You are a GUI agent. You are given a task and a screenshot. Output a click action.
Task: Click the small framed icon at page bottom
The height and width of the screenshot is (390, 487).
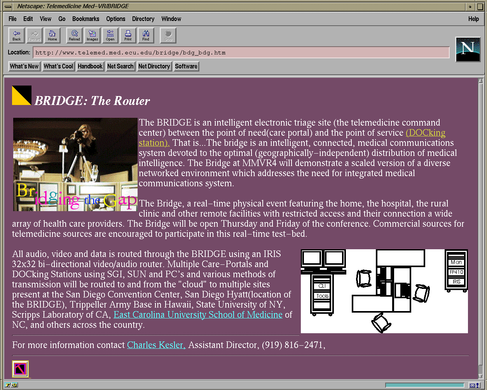[21, 369]
